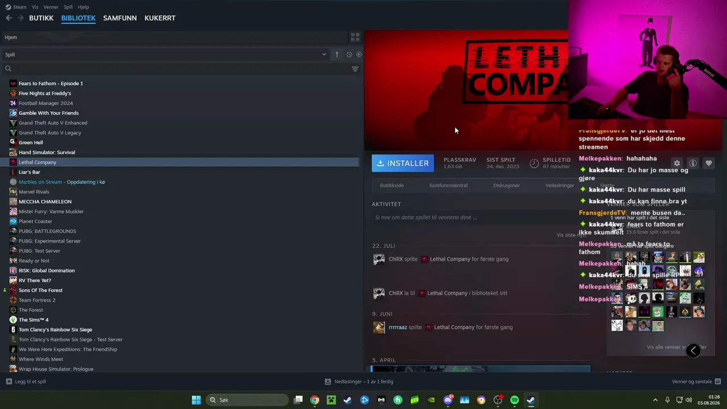The height and width of the screenshot is (409, 727).
Task: Click the Minecraft creeper taskbar icon
Action: point(331,400)
